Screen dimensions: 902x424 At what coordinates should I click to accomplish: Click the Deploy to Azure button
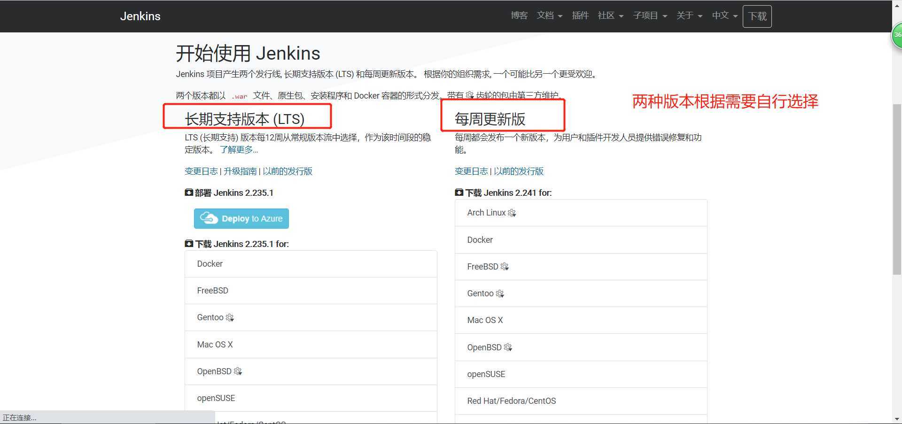[x=241, y=218]
